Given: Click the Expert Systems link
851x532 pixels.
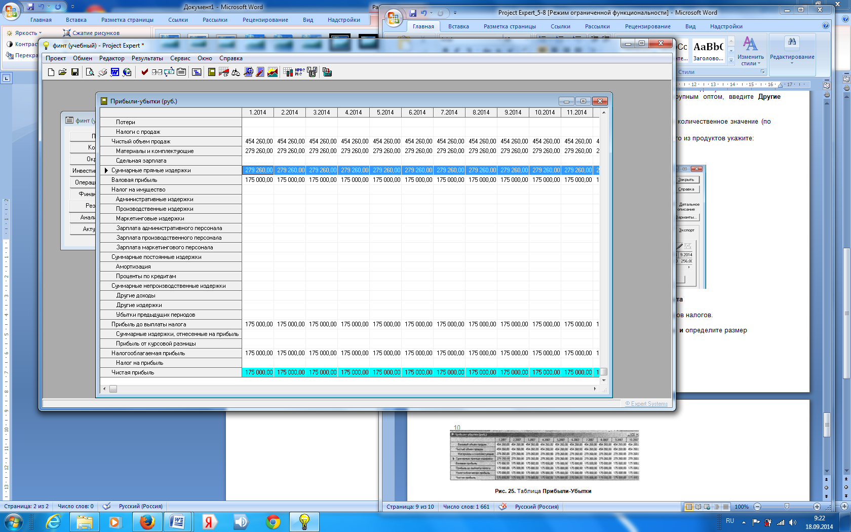Looking at the screenshot, I should coord(646,404).
